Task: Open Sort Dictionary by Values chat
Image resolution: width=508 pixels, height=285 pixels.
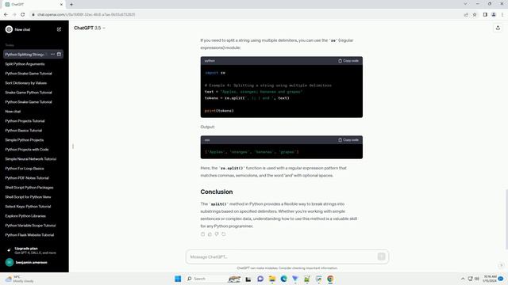Action: click(x=26, y=83)
